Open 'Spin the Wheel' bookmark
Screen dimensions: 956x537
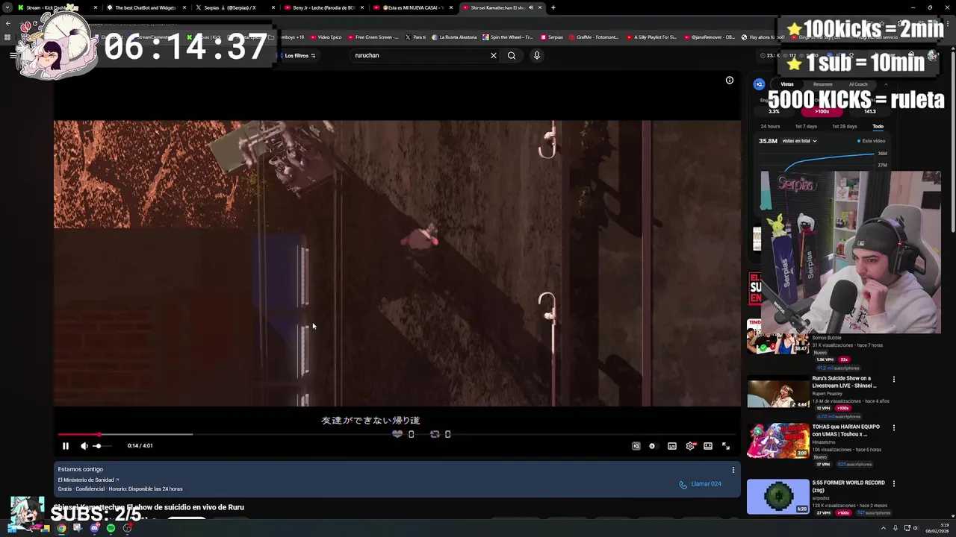508,37
